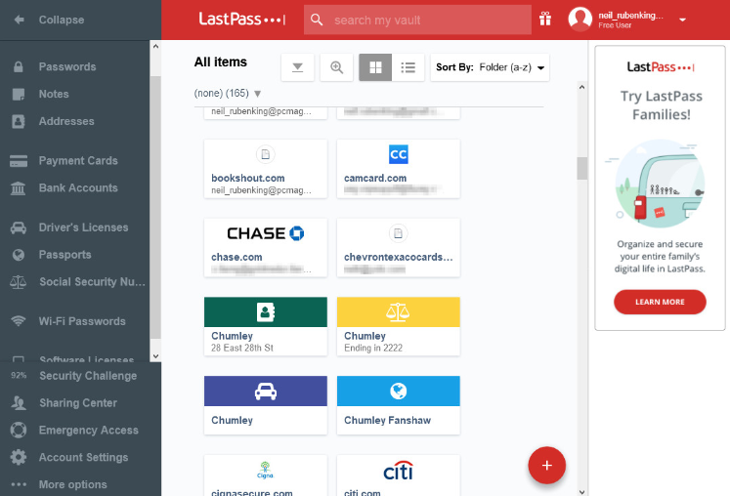730x496 pixels.
Task: Switch to grid view
Action: coord(375,67)
